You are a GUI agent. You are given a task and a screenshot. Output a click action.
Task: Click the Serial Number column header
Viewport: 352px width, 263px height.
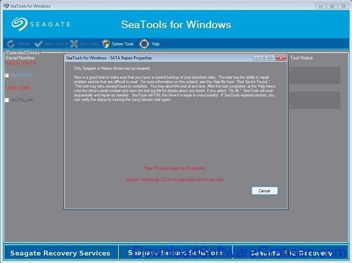tap(20, 57)
